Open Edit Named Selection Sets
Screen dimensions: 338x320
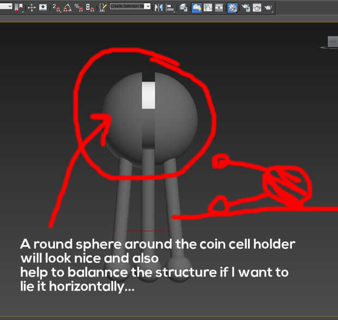103,8
